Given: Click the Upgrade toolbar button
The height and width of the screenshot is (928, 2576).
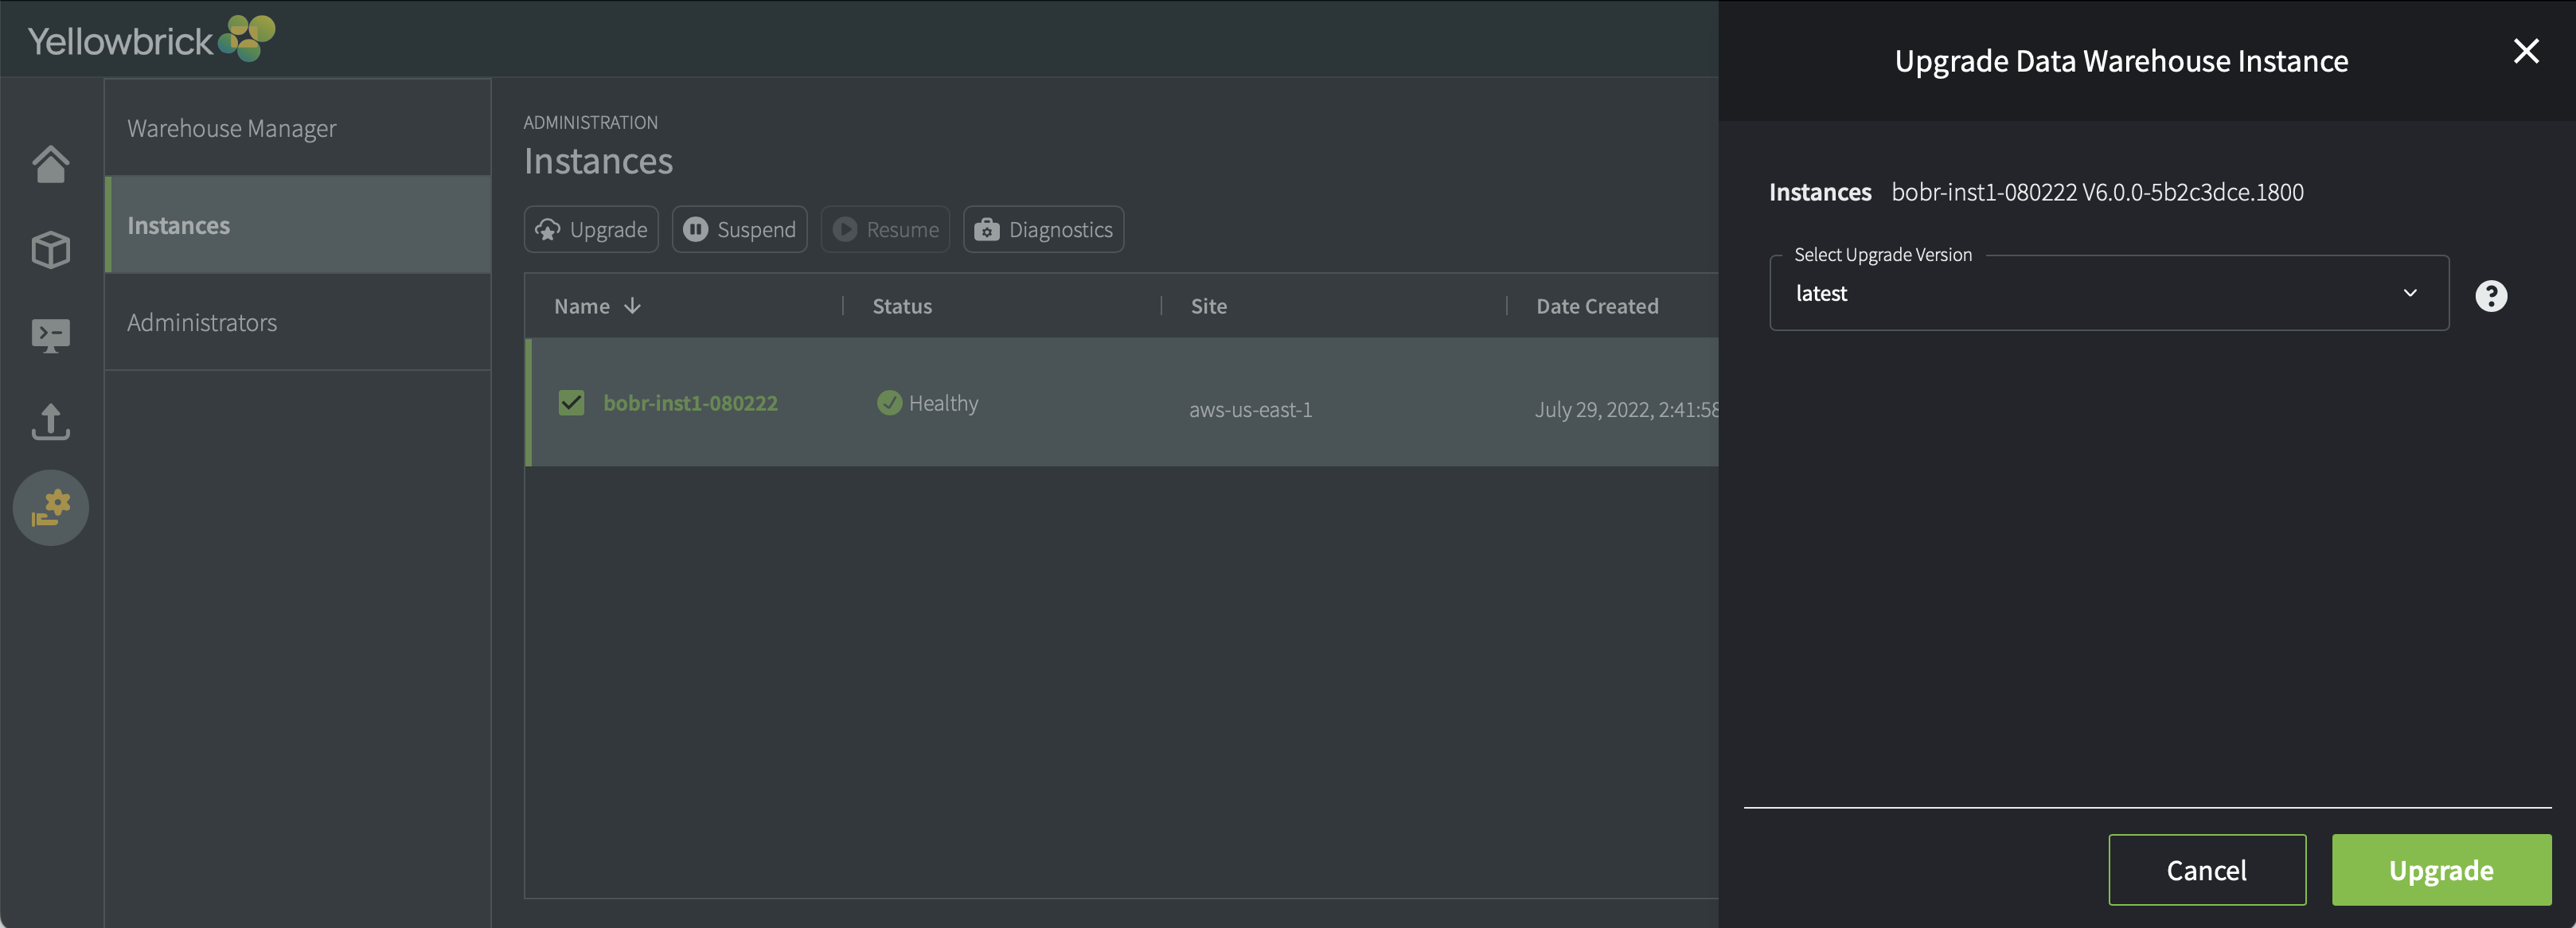Looking at the screenshot, I should [591, 230].
